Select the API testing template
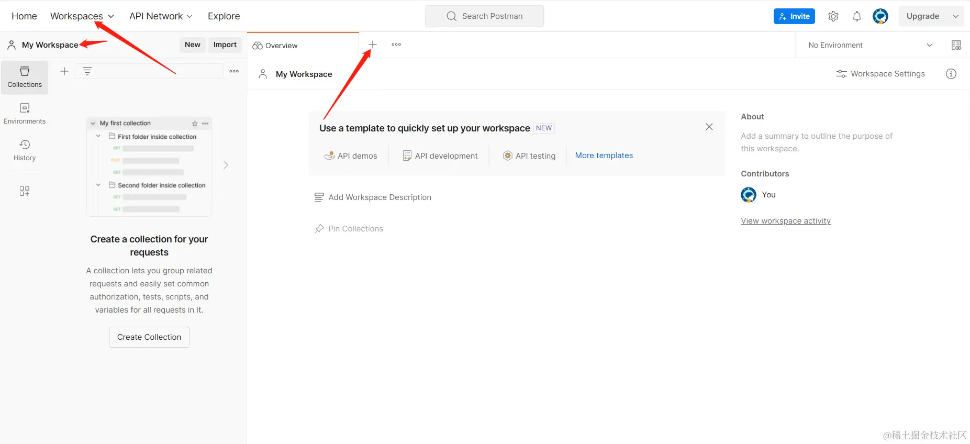The image size is (970, 444). click(x=529, y=156)
